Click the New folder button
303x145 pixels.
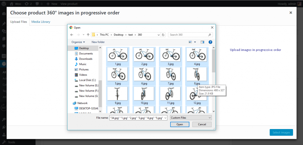[x=98, y=42]
